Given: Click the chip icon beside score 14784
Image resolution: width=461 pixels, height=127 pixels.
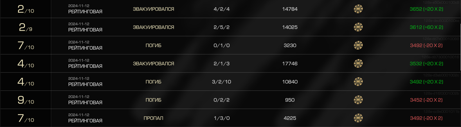Looking at the screenshot, I should pyautogui.click(x=358, y=9).
